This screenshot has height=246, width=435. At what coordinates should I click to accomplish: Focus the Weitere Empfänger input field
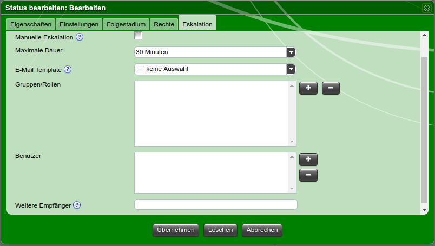[216, 204]
